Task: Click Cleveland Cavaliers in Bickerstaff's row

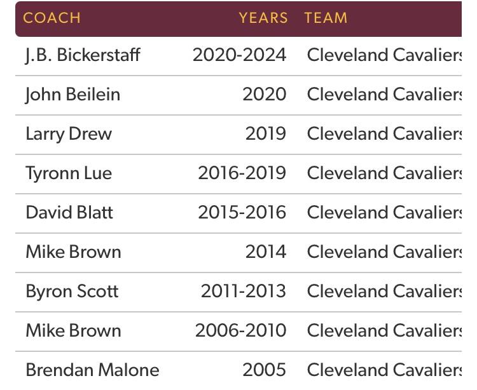Action: coord(384,55)
